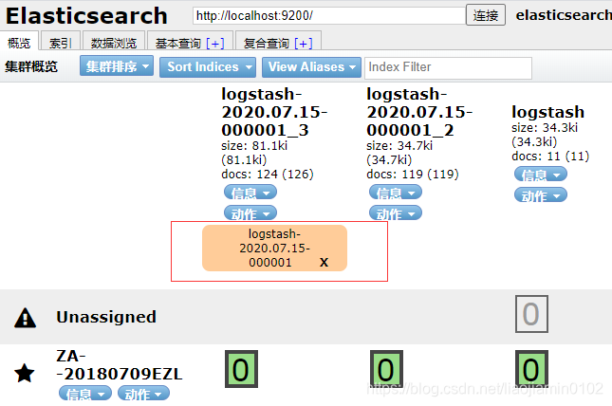Open 信息 dropdown for the logstash index
Image resolution: width=612 pixels, height=406 pixels.
coord(541,175)
